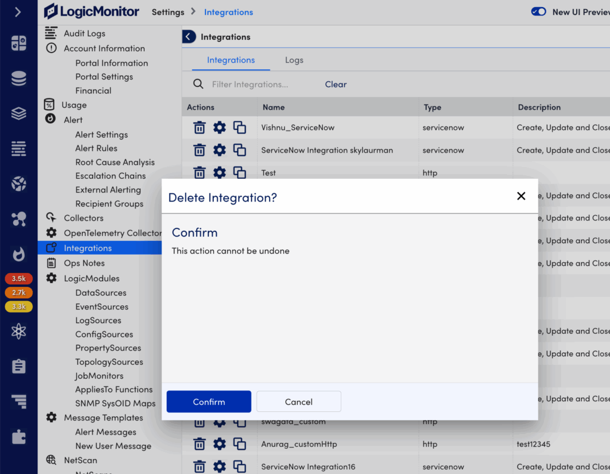Expand the LogicModules settings section
The image size is (610, 474).
(x=92, y=278)
